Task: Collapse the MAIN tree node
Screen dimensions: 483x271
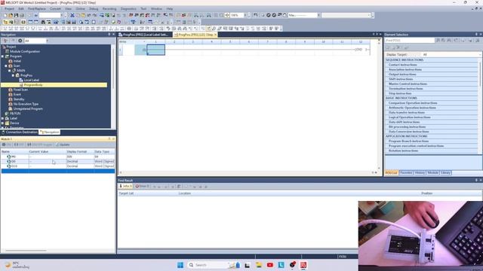Action: tap(10, 71)
